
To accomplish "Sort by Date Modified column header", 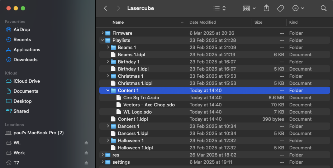I will [203, 22].
